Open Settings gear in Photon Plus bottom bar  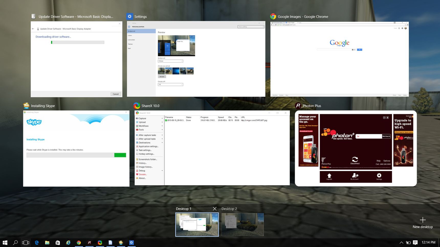point(379,176)
